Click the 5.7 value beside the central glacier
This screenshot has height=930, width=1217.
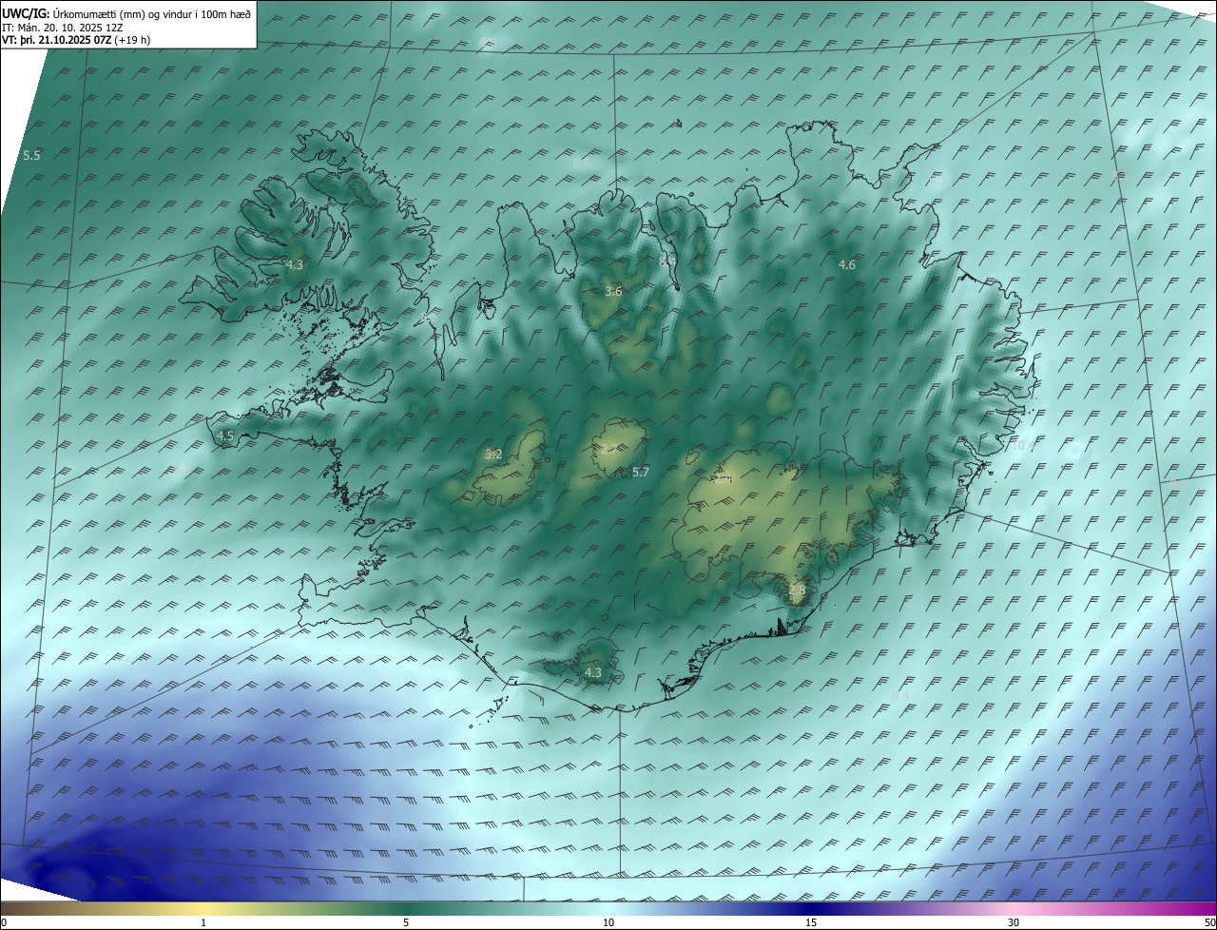640,472
